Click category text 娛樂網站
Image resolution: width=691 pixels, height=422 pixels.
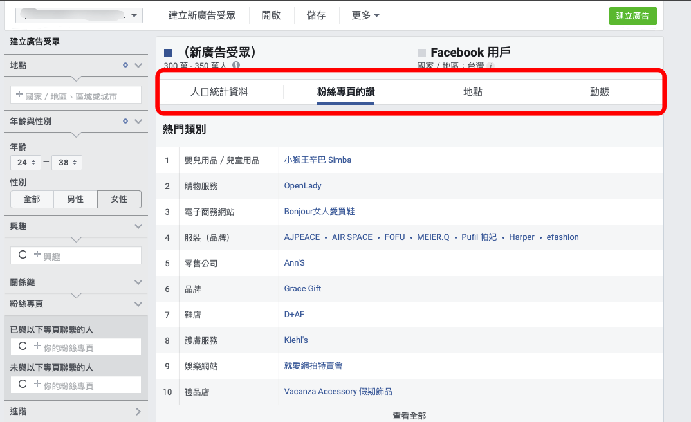201,366
